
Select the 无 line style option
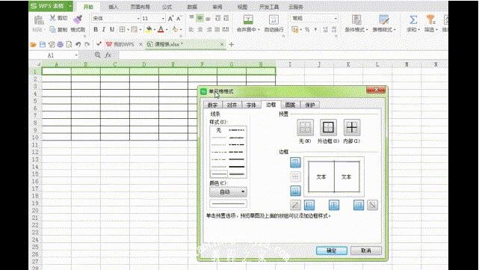219,130
